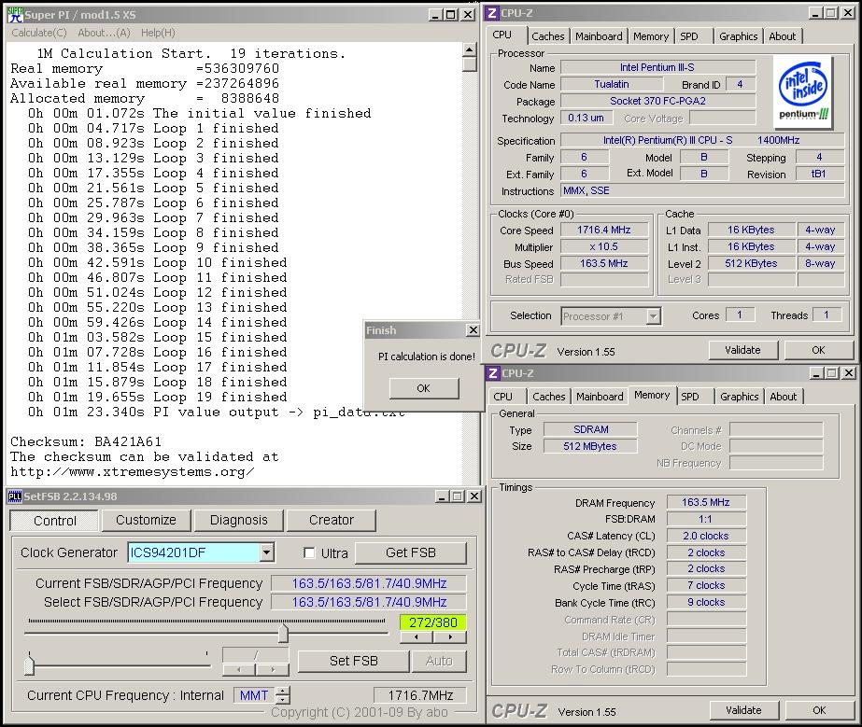Expand the Processor #1 selection dropdown
Screen dimensions: 862x727
(653, 316)
